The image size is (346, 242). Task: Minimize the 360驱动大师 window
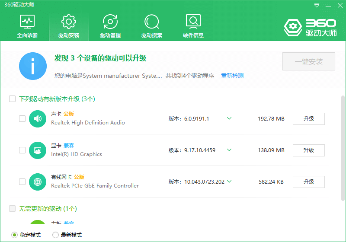[x=328, y=5]
